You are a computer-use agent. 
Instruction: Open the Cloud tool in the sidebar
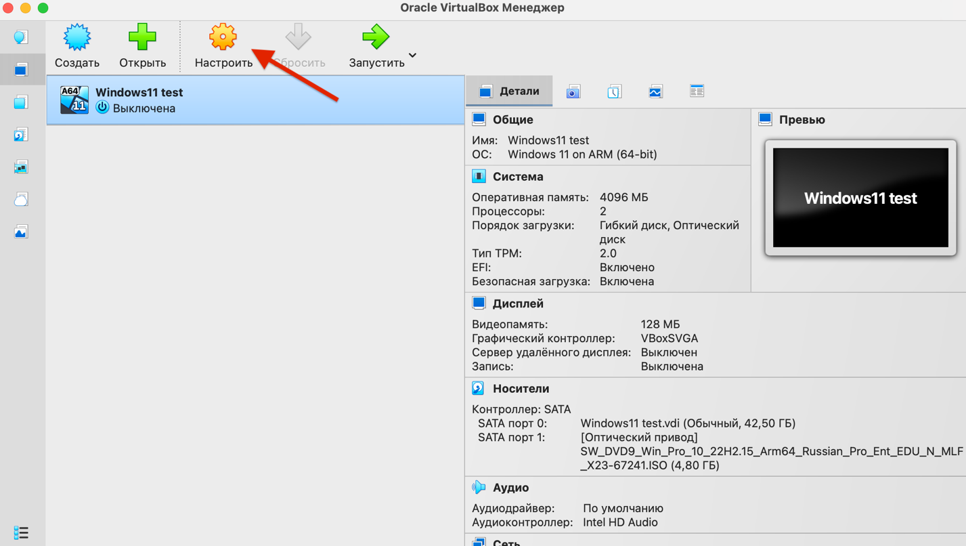point(21,200)
